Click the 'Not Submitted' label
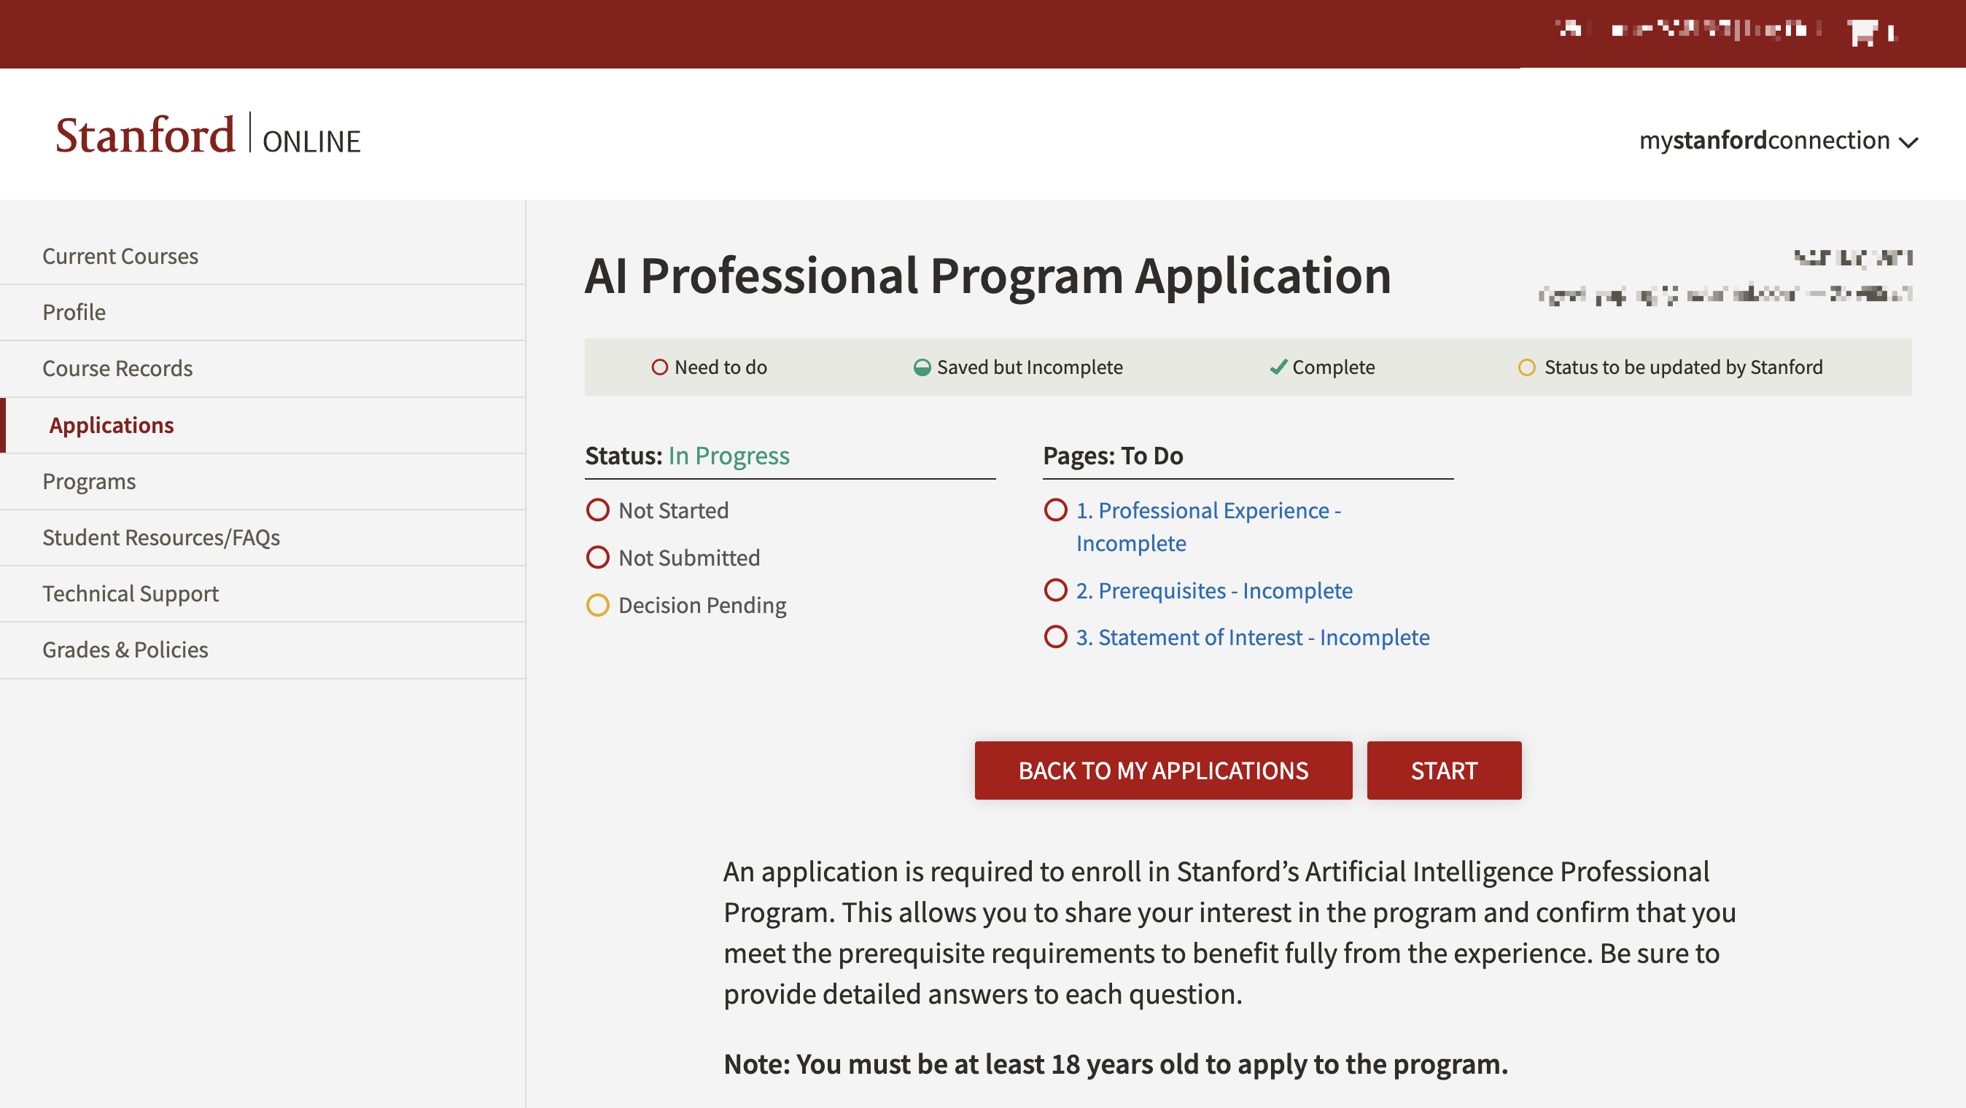1966x1108 pixels. pos(689,558)
